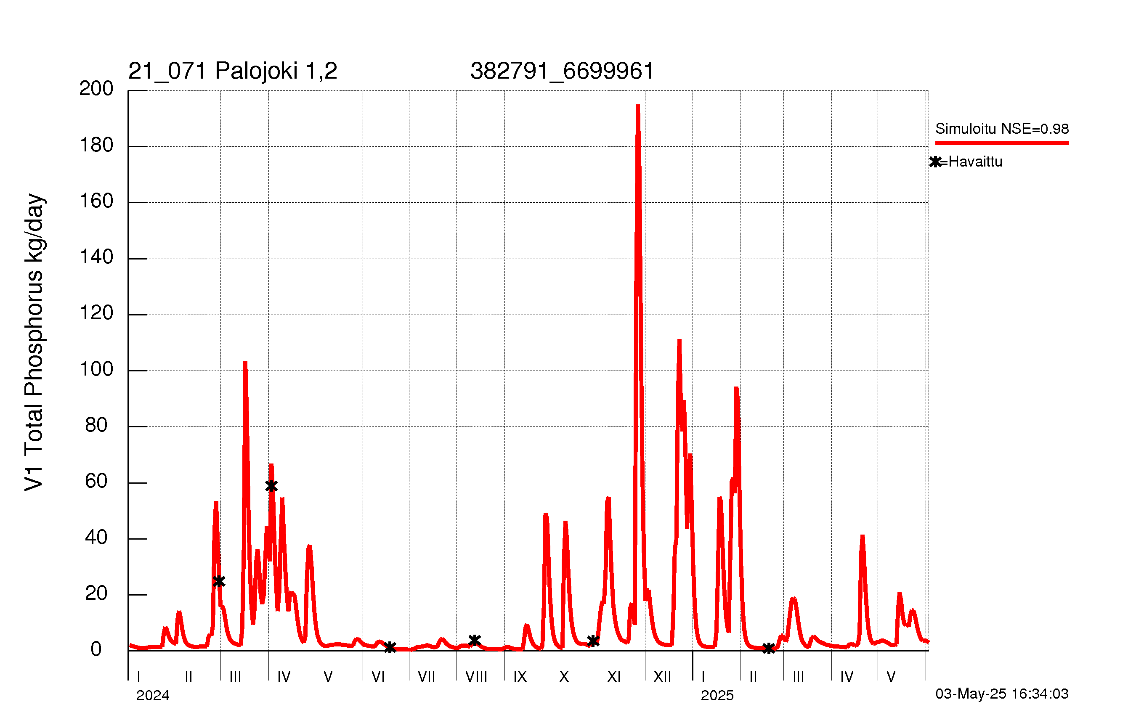The image size is (1136, 715).
Task: Click the station code '382791_6699961'
Action: pyautogui.click(x=562, y=71)
